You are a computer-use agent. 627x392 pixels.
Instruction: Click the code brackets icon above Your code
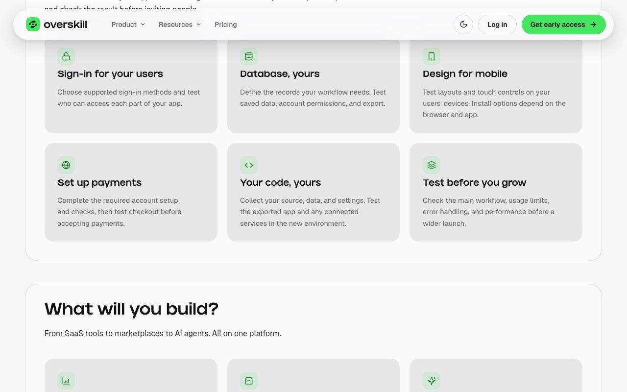tap(249, 165)
